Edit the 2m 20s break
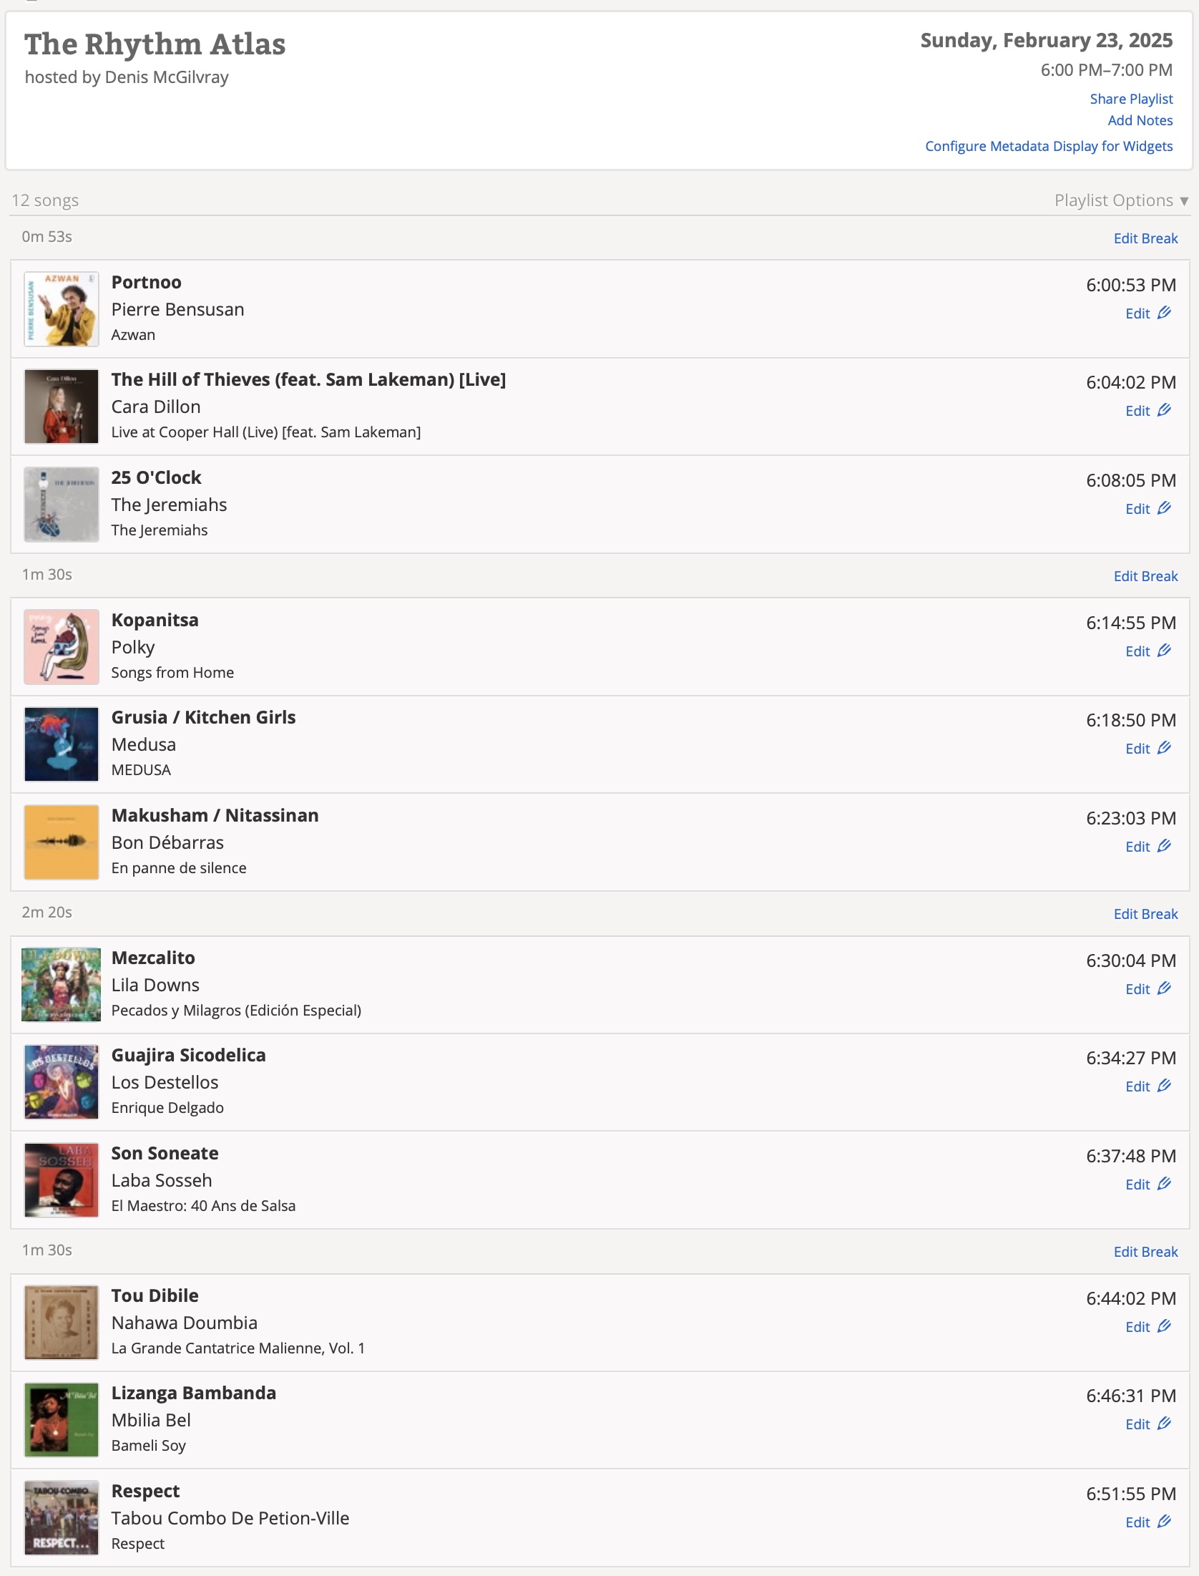 (x=1145, y=914)
